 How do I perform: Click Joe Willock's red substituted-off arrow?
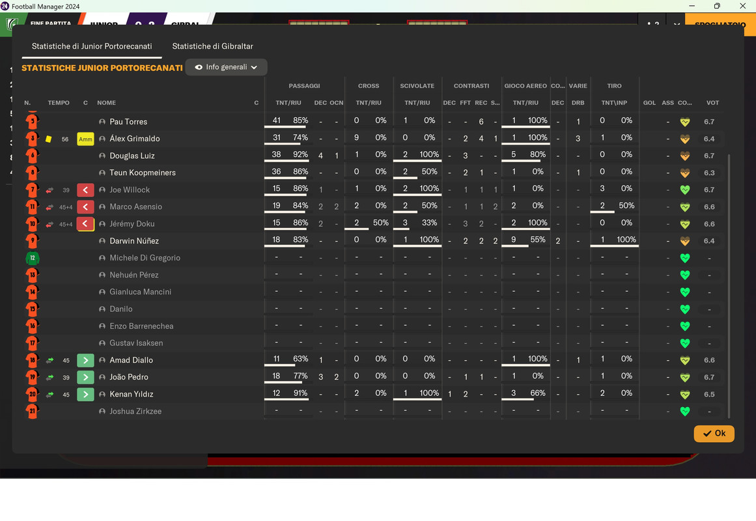point(85,190)
